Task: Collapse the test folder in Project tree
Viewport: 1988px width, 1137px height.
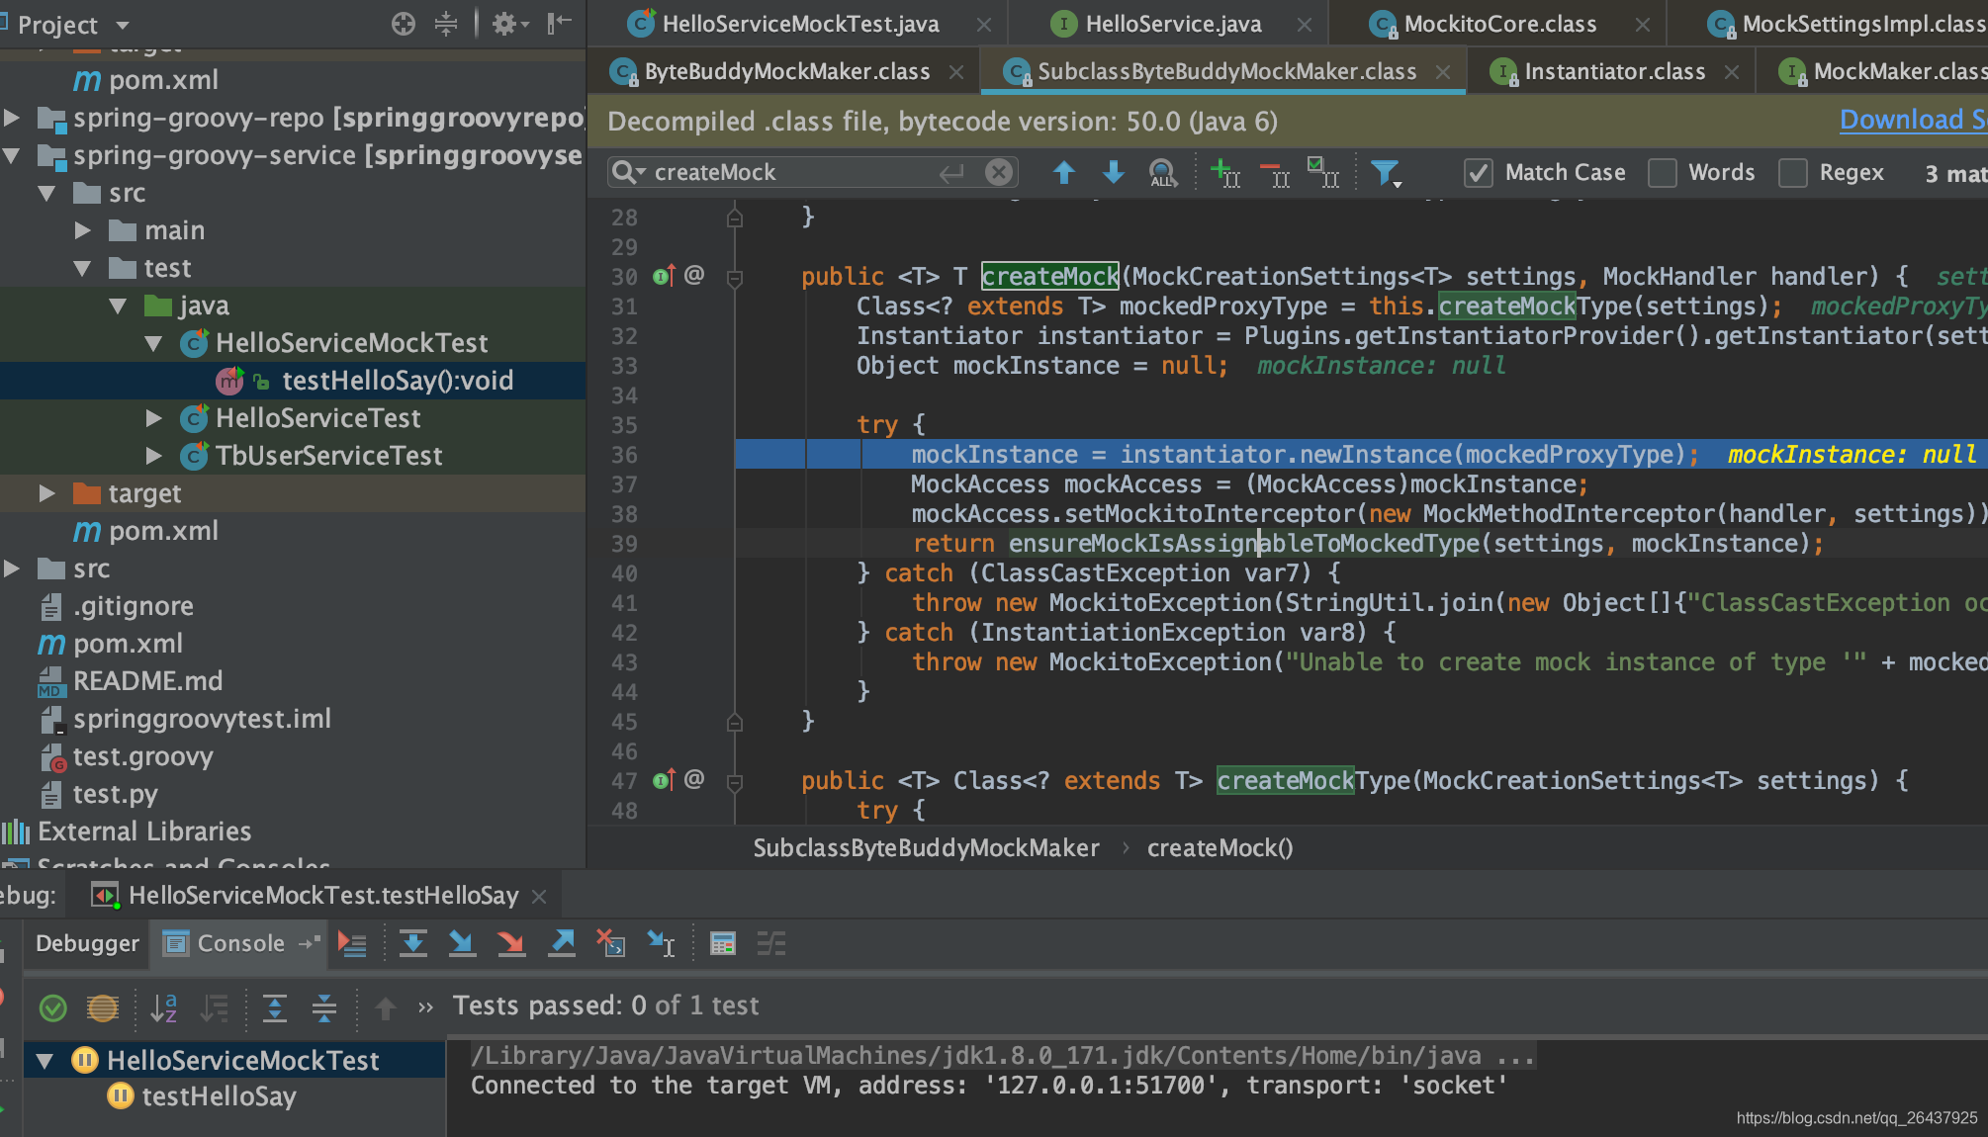Action: (84, 267)
